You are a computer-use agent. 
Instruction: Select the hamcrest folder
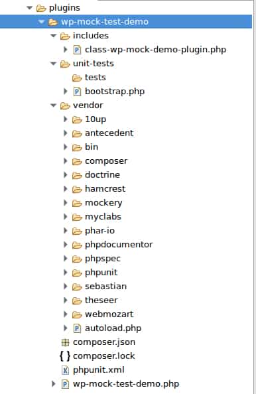pos(105,188)
